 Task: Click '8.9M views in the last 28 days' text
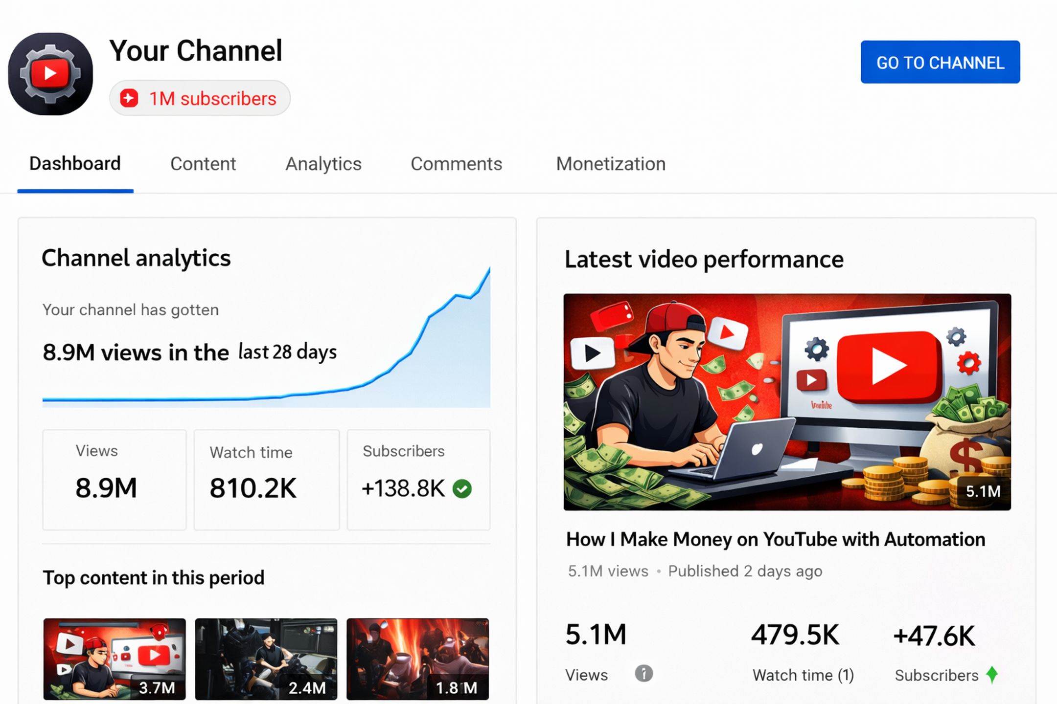point(190,352)
